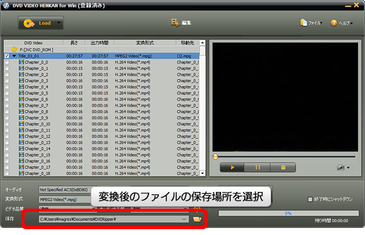Viewport: 365px width, 235px height.
Task: Click the browse ellipsis button in save path
Action: coord(184,219)
